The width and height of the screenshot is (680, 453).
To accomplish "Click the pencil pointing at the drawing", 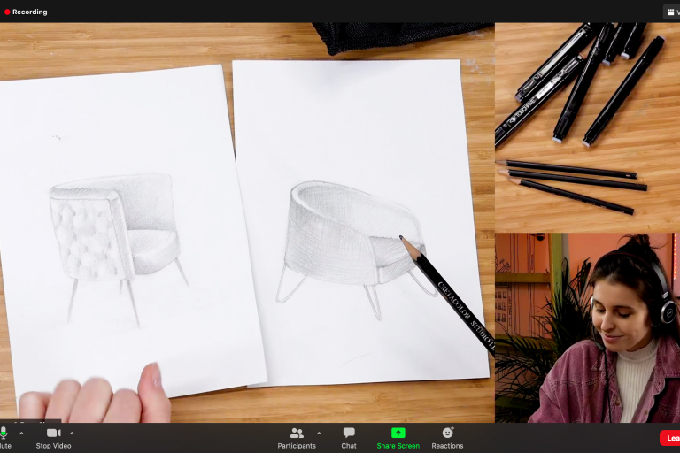I will click(452, 296).
